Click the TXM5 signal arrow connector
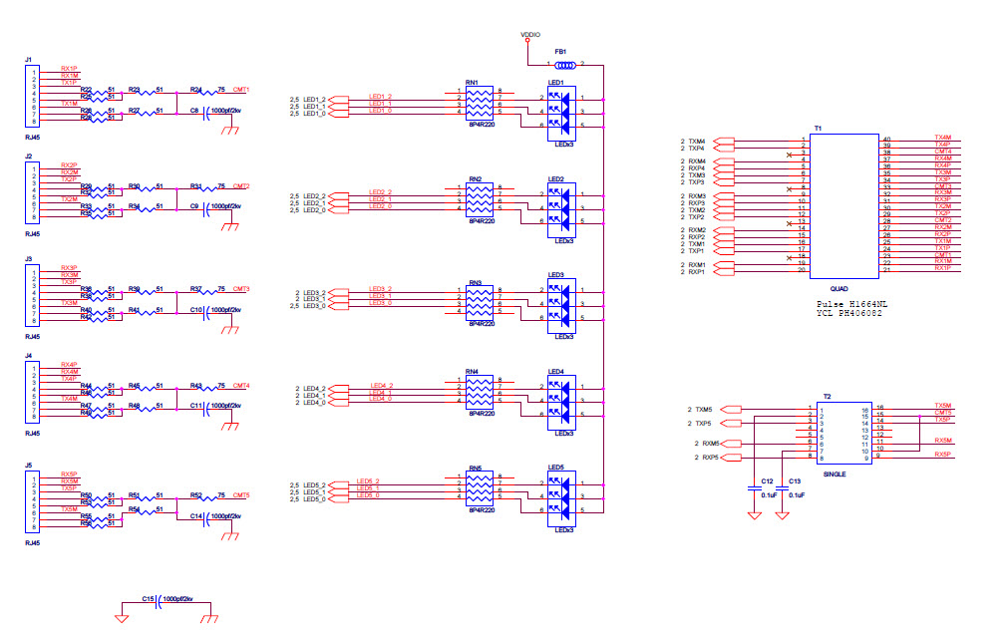 pos(732,410)
